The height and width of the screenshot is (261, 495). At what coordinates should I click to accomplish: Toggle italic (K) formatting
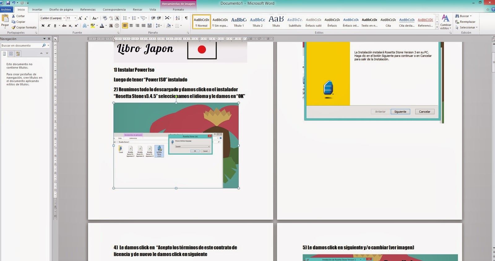pos(49,26)
